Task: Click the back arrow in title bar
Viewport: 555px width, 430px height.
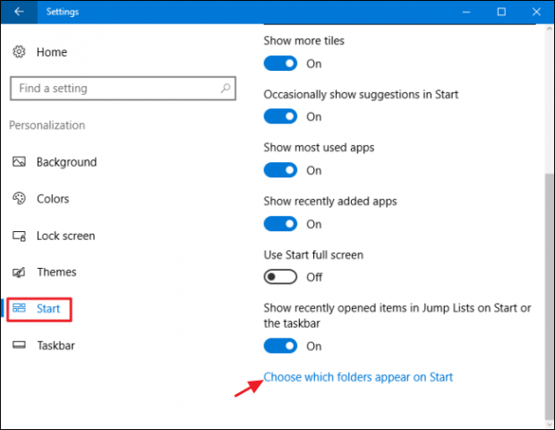Action: coord(20,12)
